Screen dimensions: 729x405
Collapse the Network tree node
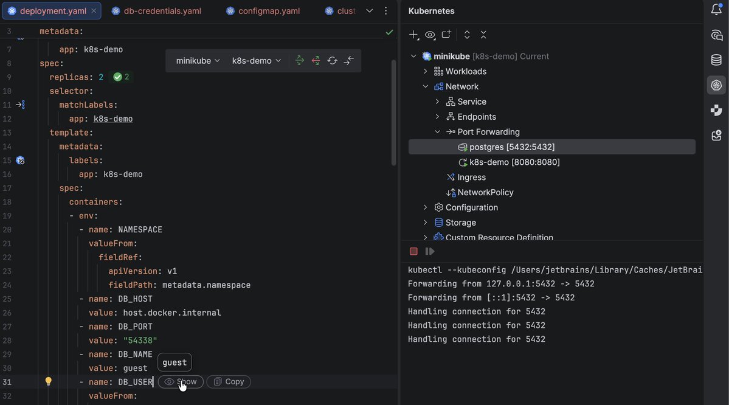point(426,86)
